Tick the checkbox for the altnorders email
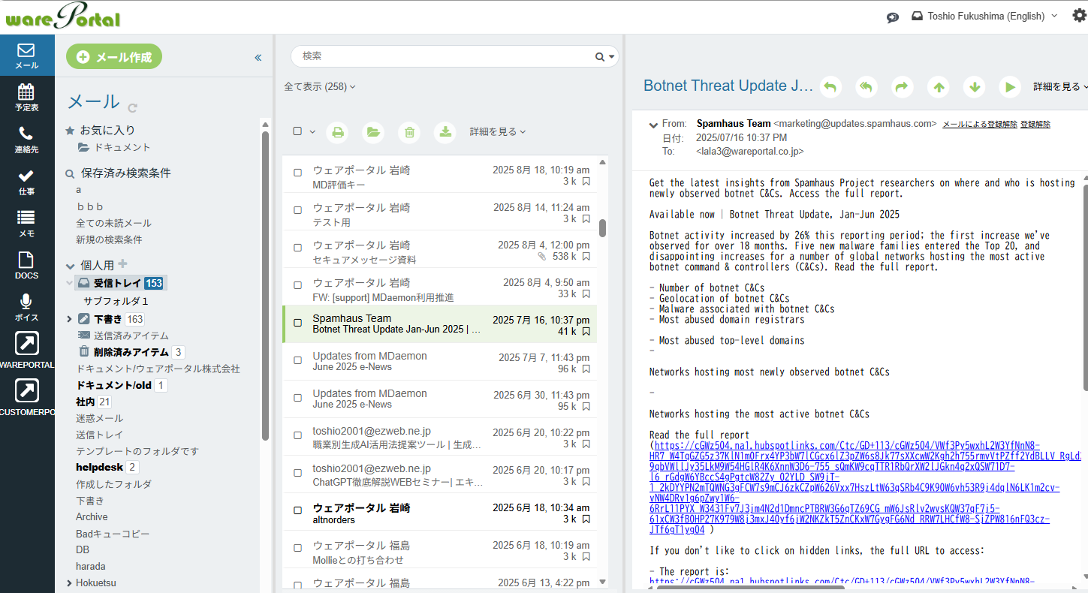The height and width of the screenshot is (593, 1088). 298,510
